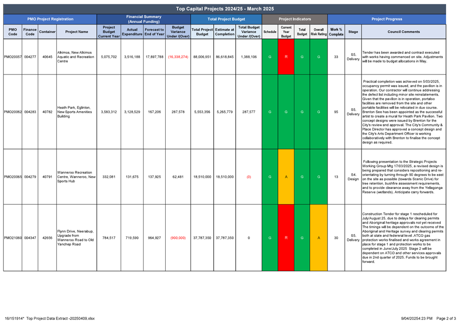Screen dimensions: 460x324
Task: Select the amber 'A' indicator in Wanneroo Recreation row
Action: 286,177
